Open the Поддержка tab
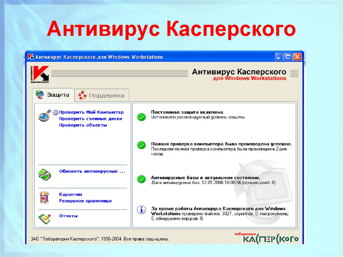Image resolution: width=343 pixels, height=257 pixels. (102, 95)
